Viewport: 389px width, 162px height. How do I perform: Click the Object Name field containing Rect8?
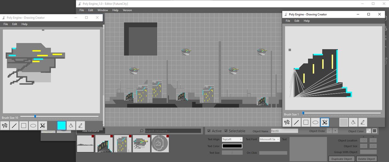point(284,131)
